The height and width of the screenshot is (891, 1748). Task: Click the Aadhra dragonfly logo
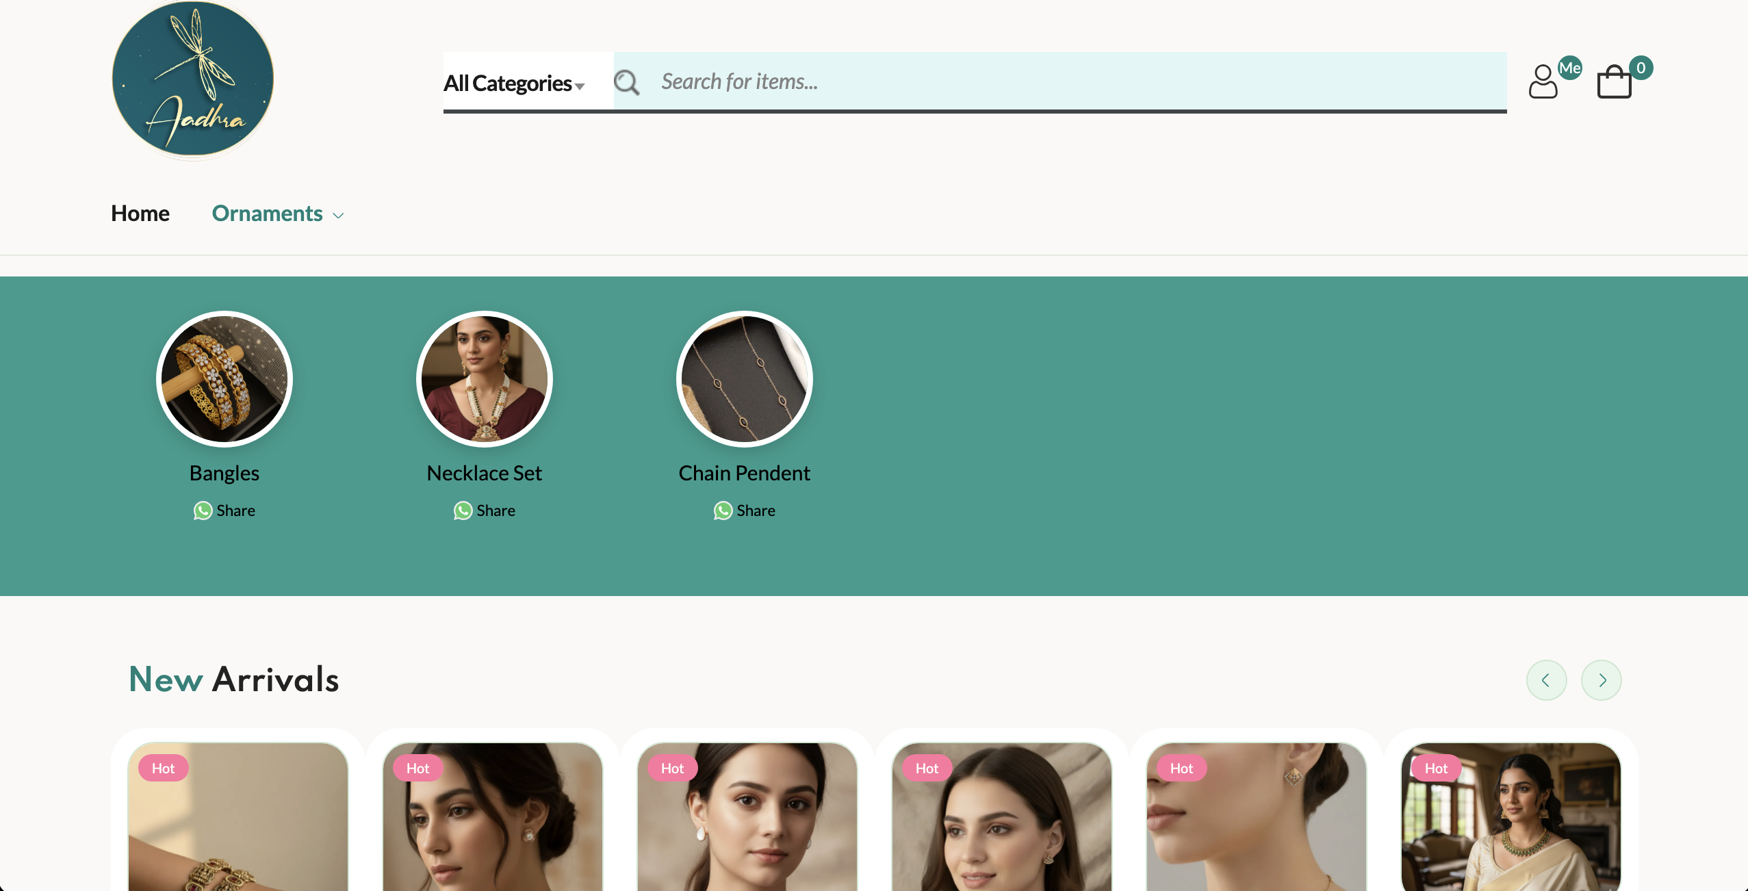pos(193,79)
